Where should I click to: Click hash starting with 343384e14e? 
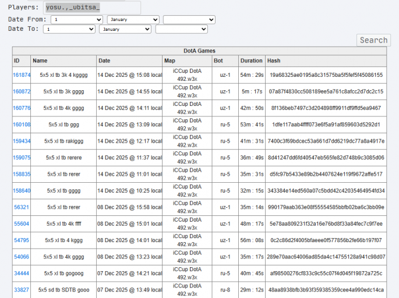[326, 191]
